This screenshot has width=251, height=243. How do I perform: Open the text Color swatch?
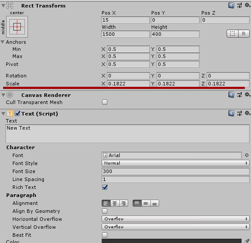(x=172, y=241)
